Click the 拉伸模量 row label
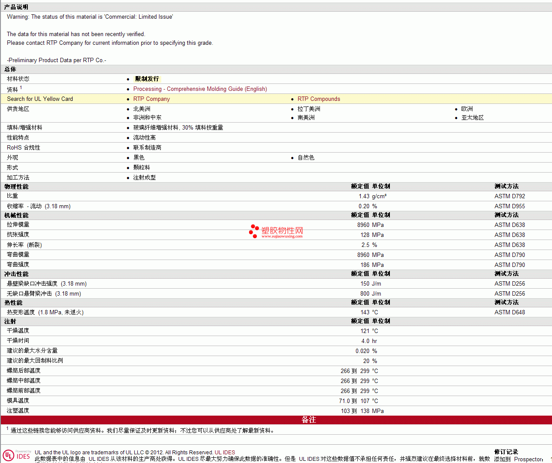The image size is (552, 463). tap(18, 225)
